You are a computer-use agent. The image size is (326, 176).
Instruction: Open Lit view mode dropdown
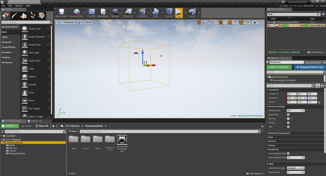pos(81,23)
